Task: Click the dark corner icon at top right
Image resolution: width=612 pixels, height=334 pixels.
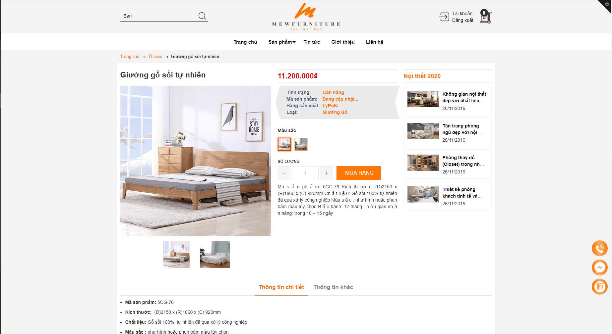Action: pos(606,5)
